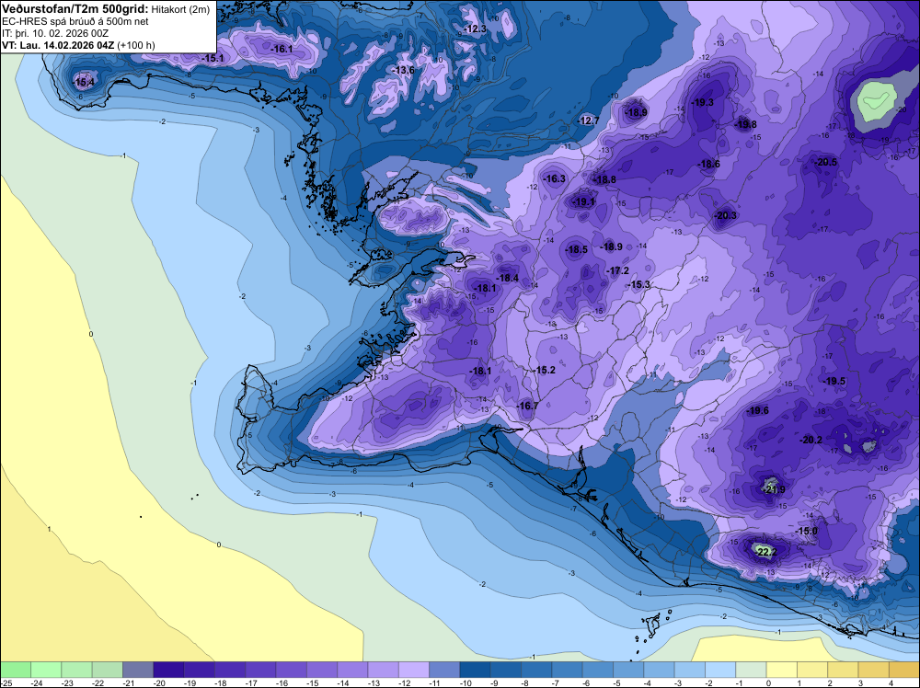
Task: Click the golden legend swatch between 3 and 4
Action: pyautogui.click(x=874, y=670)
